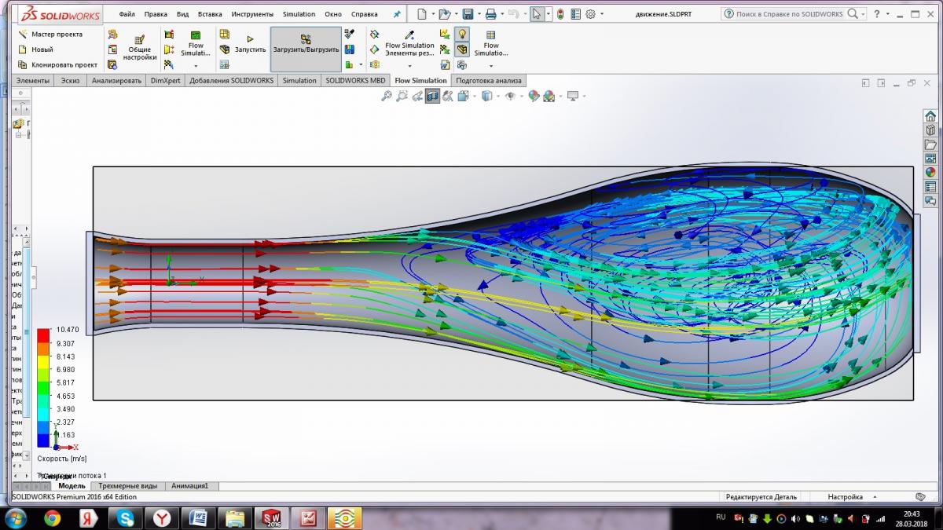943x530 pixels.
Task: Click the Редактируется Деталь status text
Action: pyautogui.click(x=761, y=497)
